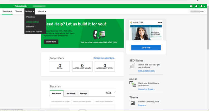This screenshot has height=111, width=209.
Task: Choose Domain Settings in the menu
Action: pyautogui.click(x=32, y=22)
